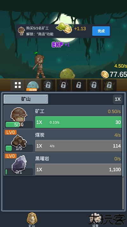Click the miner helmet portrait icon
This screenshot has width=127, height=227.
pos(19,115)
